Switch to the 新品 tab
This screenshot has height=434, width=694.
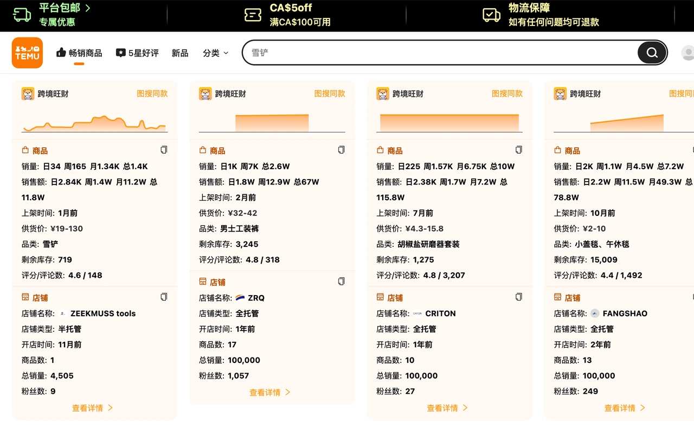click(180, 53)
